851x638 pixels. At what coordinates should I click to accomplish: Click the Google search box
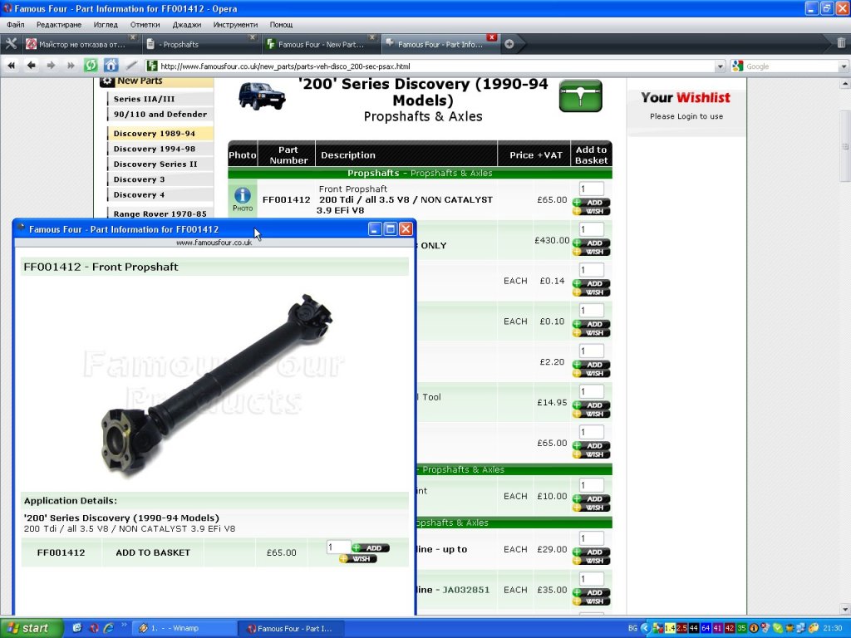(x=791, y=66)
